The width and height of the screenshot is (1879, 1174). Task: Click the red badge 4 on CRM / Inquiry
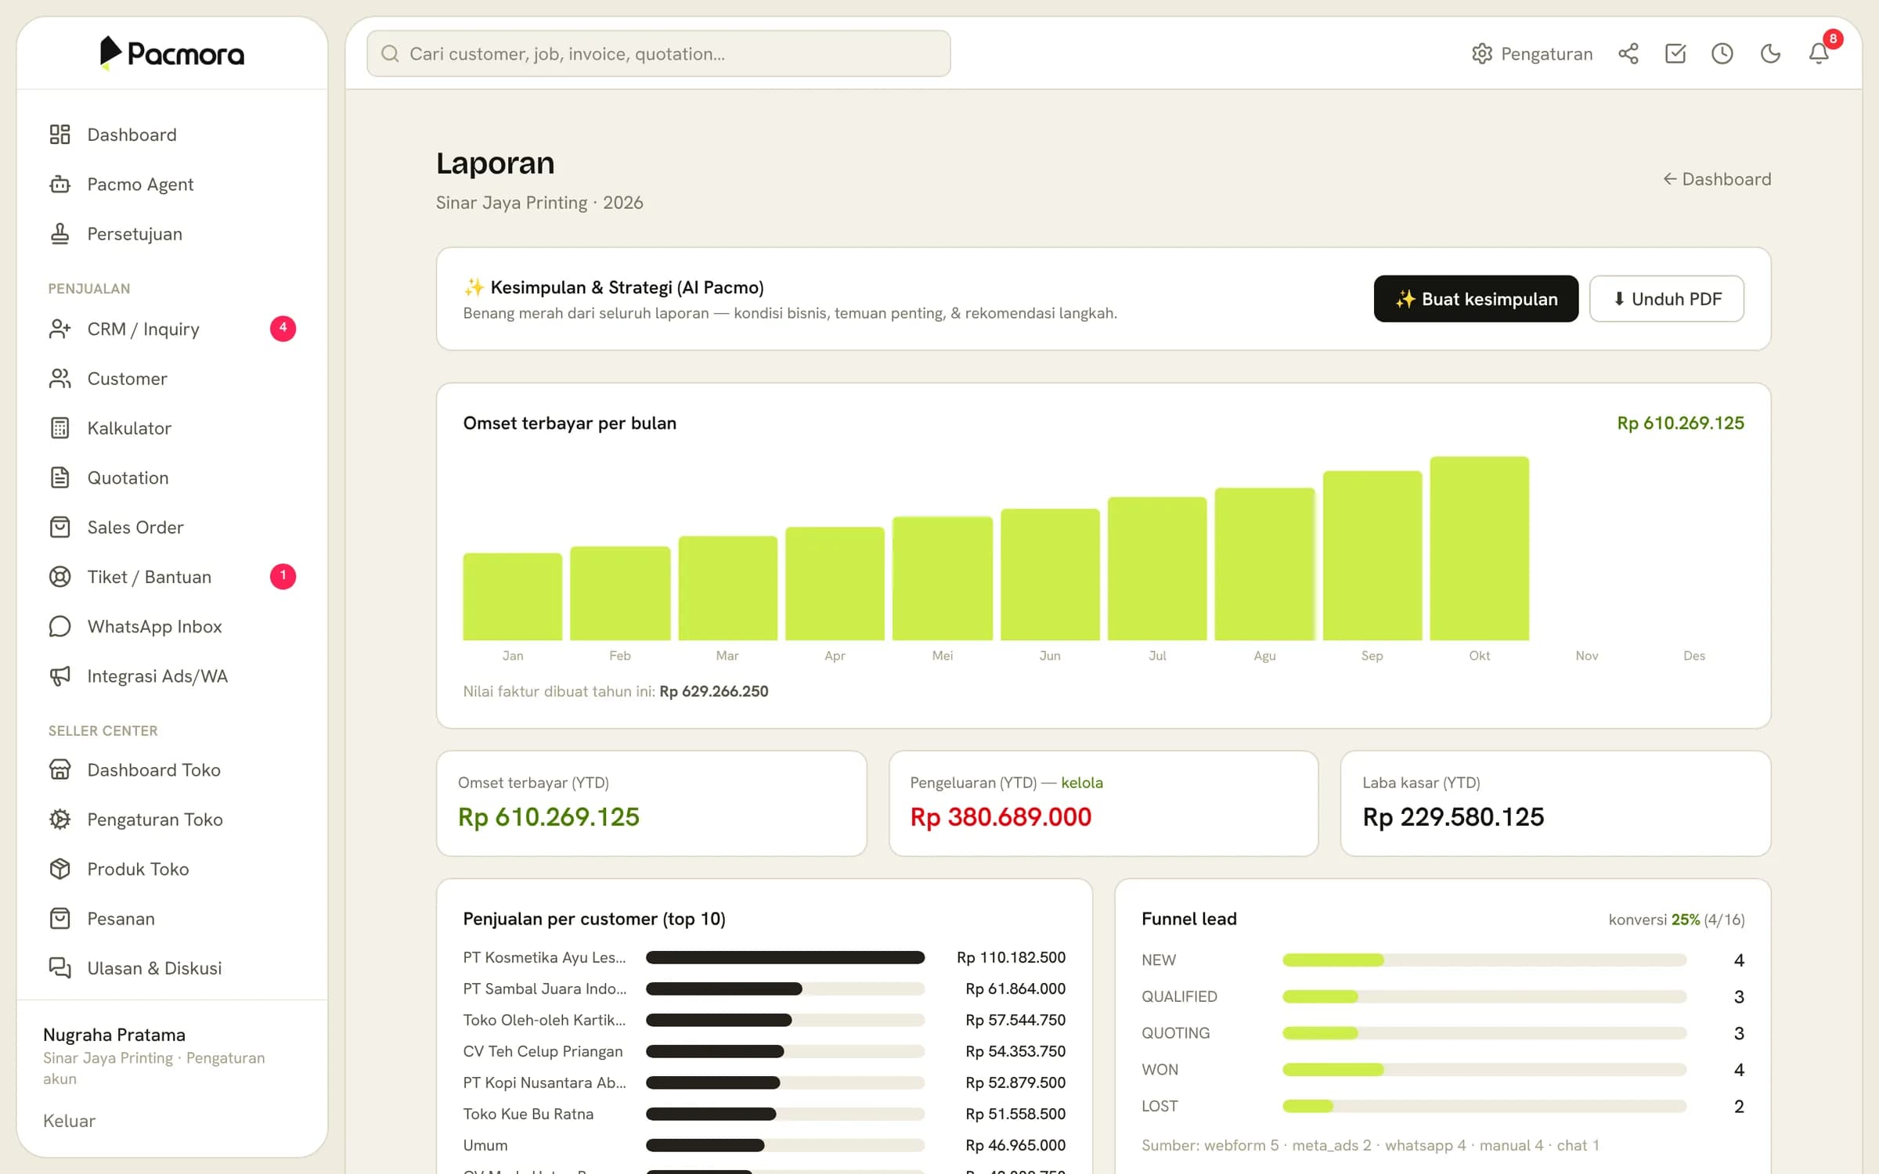coord(283,328)
